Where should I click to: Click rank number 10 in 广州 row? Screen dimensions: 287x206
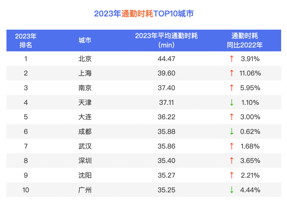tap(26, 190)
